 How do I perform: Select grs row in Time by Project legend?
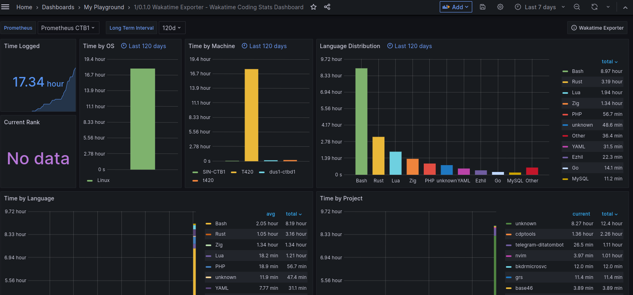click(x=564, y=277)
